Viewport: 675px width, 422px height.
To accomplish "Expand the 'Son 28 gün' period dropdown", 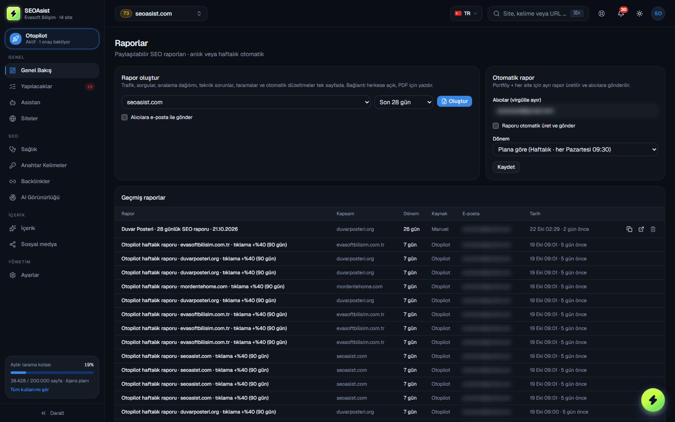I will point(404,102).
